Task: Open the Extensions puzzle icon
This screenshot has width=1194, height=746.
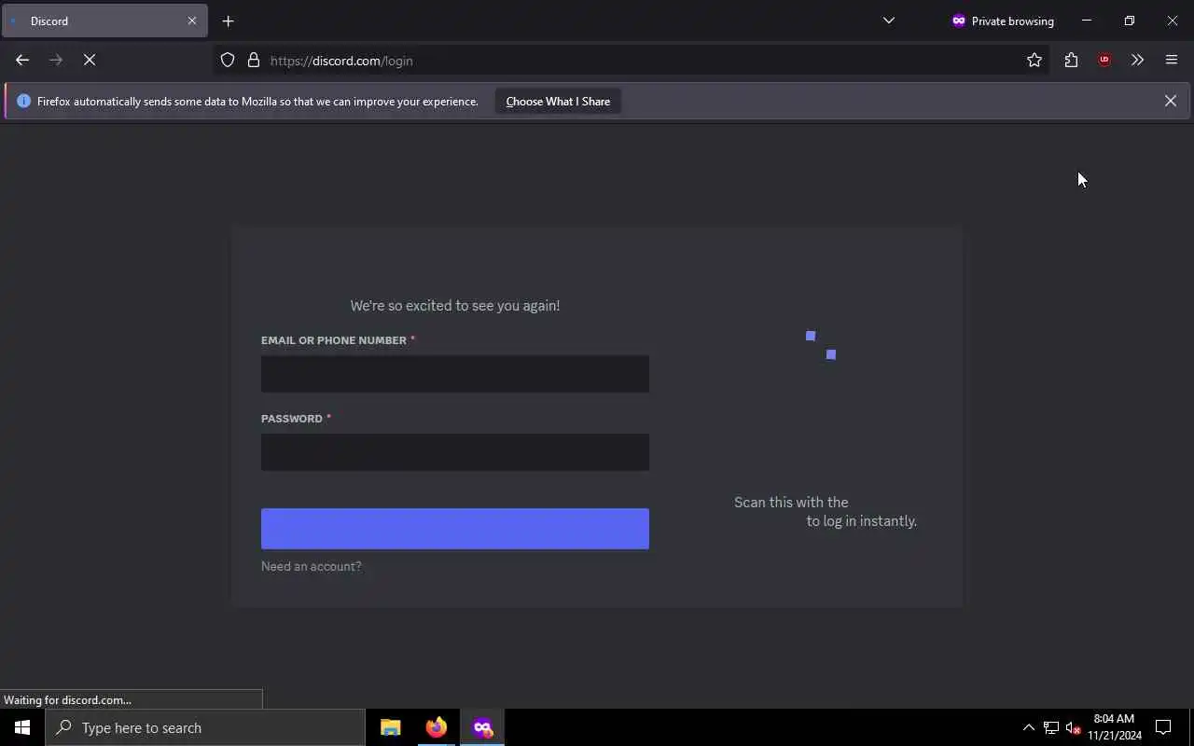Action: pyautogui.click(x=1071, y=61)
